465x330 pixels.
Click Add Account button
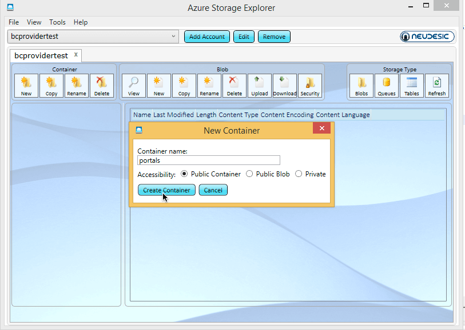(x=207, y=37)
